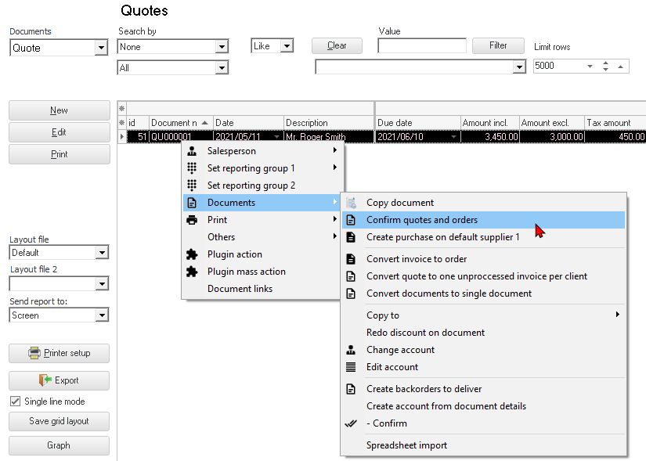Click the Salesperson person icon in context menu
Screen dimensions: 646x461
(x=192, y=151)
